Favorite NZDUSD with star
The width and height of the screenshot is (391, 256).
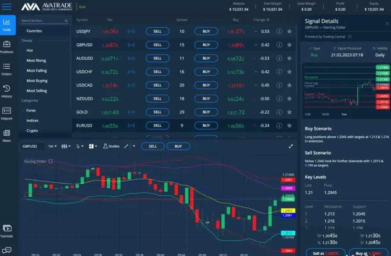(289, 99)
